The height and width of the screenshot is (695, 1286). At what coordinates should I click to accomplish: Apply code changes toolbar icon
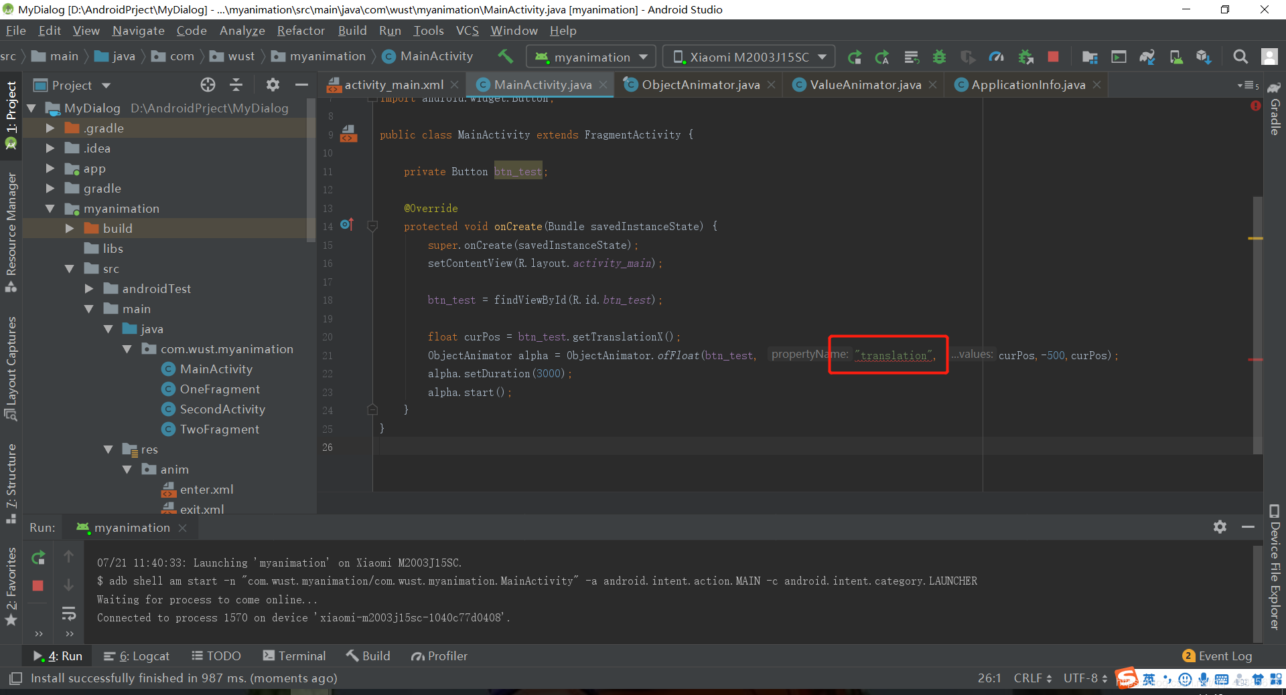point(912,57)
